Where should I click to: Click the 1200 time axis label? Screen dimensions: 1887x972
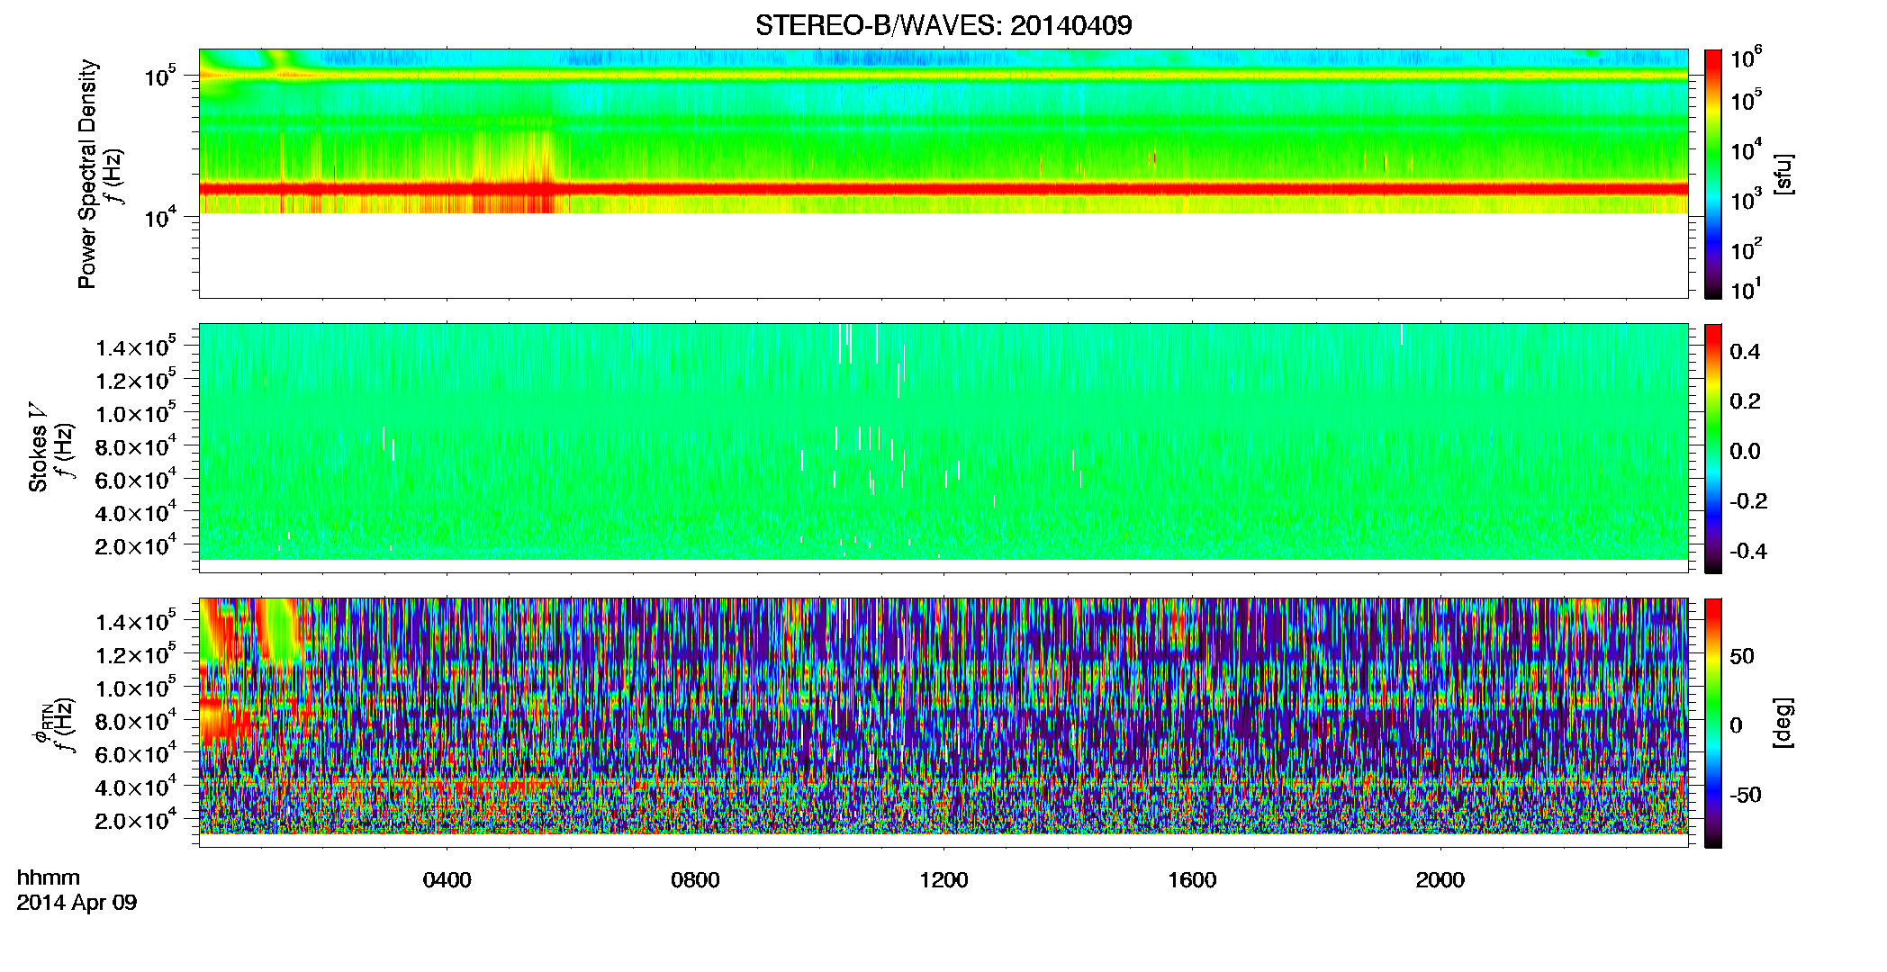[x=943, y=880]
